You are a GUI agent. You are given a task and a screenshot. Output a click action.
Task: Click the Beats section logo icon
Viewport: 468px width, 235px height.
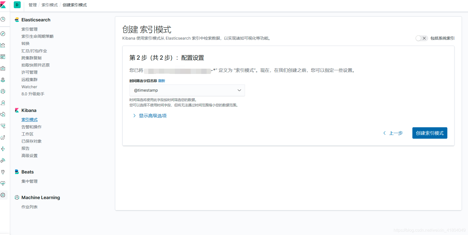point(17,172)
